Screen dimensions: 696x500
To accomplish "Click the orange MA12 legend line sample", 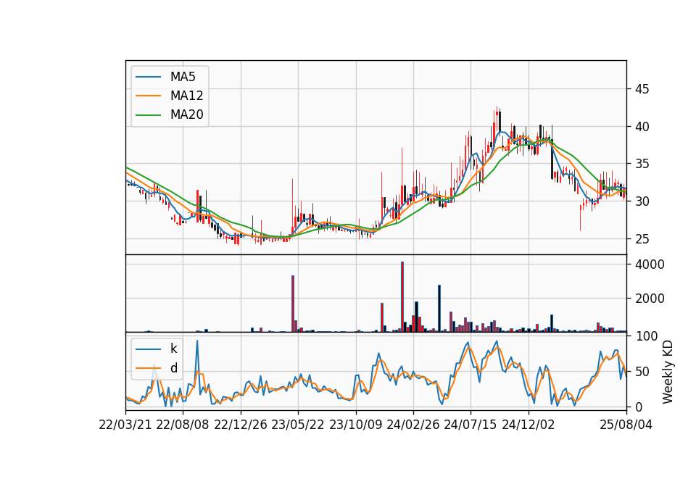I will [x=148, y=96].
